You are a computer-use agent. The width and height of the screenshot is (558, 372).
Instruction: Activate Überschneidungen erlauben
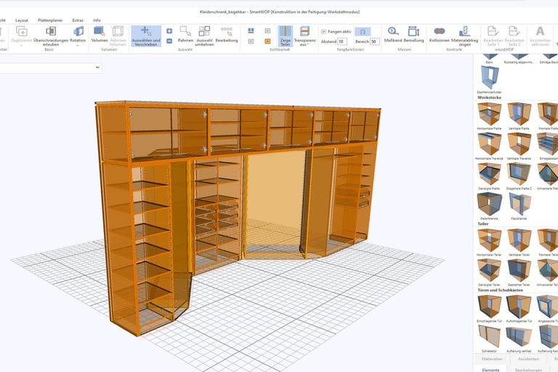pos(51,36)
